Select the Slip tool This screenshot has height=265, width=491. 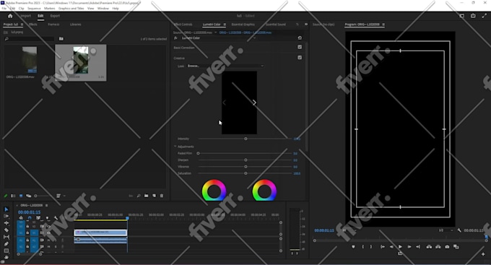6,237
